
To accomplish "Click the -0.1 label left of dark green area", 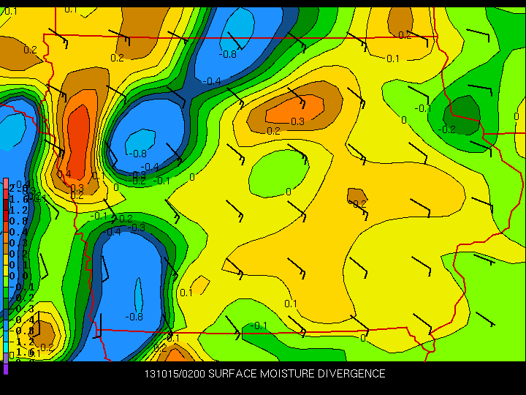I will tap(422, 108).
